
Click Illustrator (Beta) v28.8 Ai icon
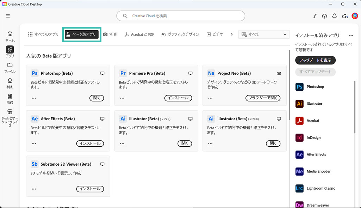click(x=211, y=118)
